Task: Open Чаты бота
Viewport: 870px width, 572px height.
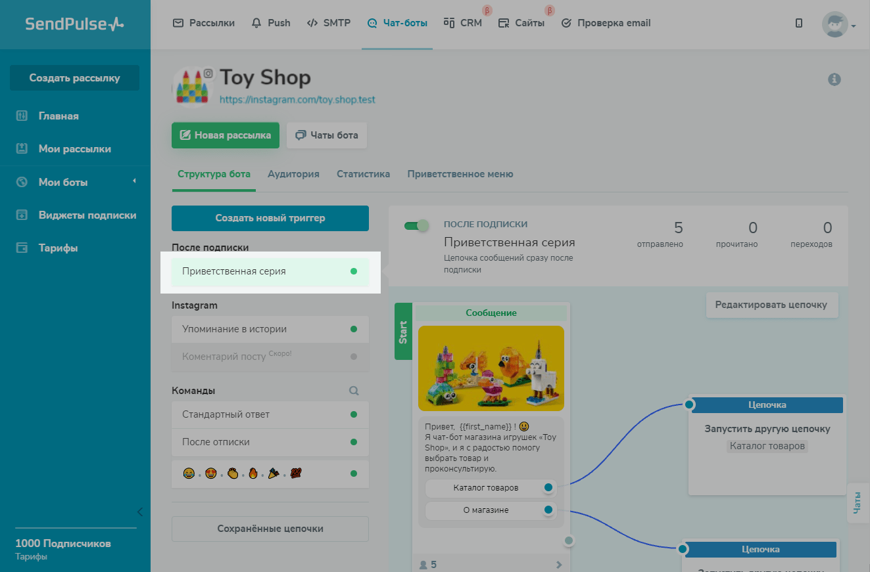Action: [x=327, y=135]
